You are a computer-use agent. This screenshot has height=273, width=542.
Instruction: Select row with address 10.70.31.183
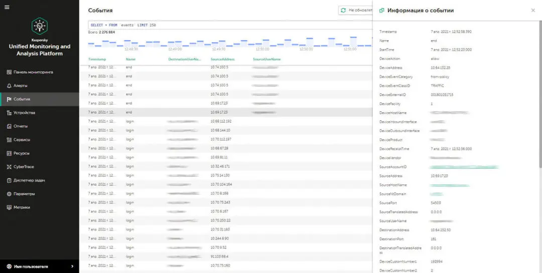[x=226, y=229]
